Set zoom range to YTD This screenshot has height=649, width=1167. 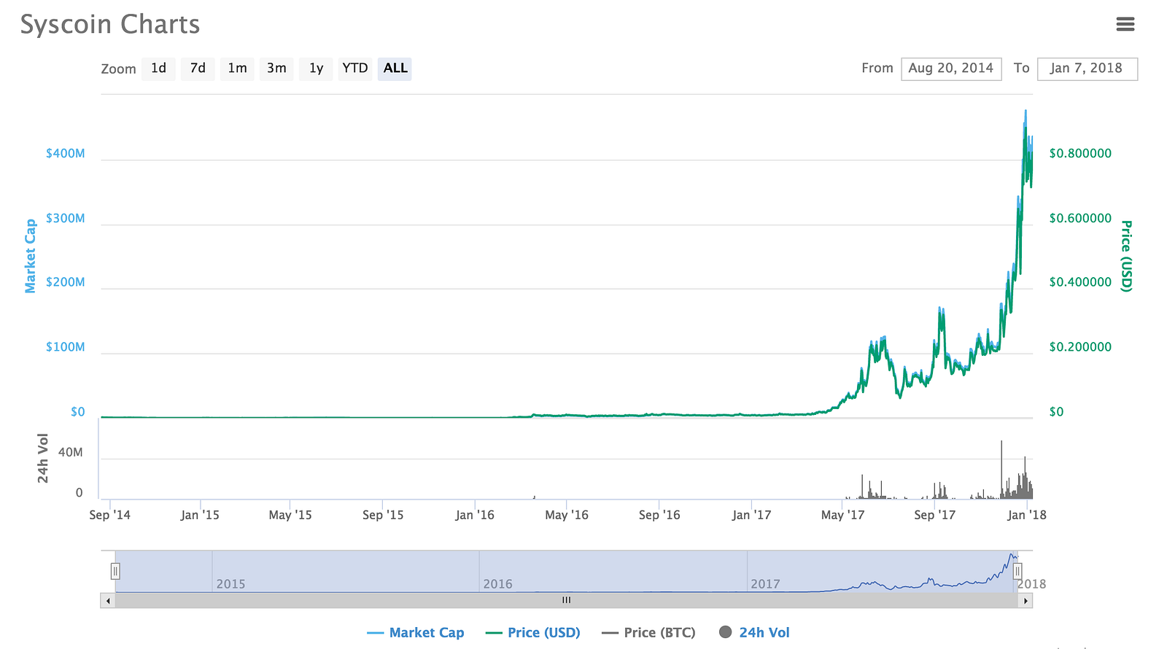click(x=355, y=69)
